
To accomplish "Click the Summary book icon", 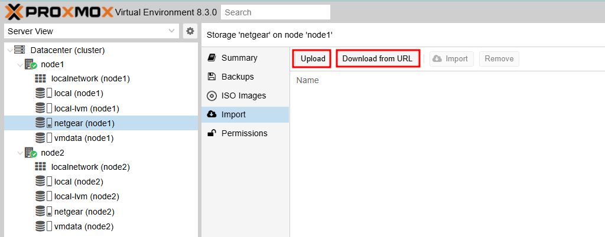I will (x=212, y=58).
